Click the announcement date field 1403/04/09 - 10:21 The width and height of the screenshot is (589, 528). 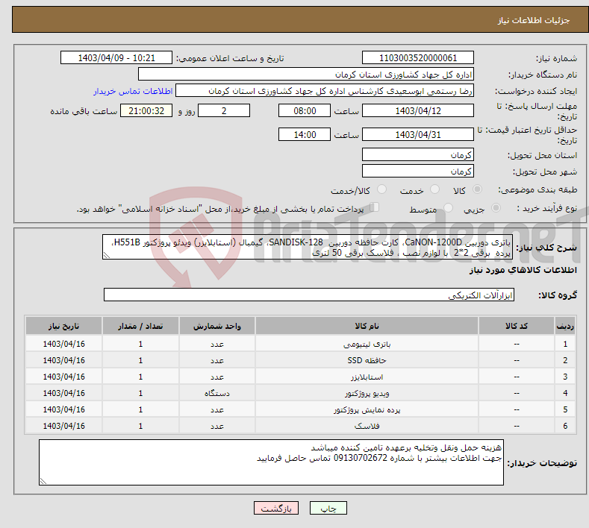point(116,57)
